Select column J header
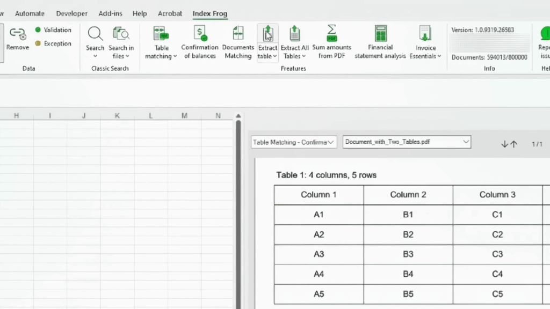The width and height of the screenshot is (550, 309). point(84,116)
